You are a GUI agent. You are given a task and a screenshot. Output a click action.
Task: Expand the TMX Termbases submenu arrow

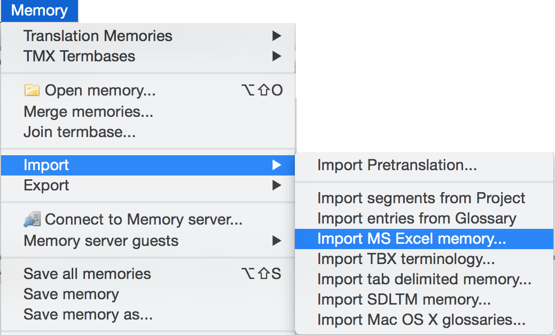tap(276, 56)
